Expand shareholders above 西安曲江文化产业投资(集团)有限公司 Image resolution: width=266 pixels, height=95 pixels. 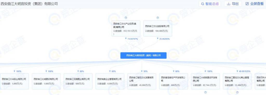(126, 18)
